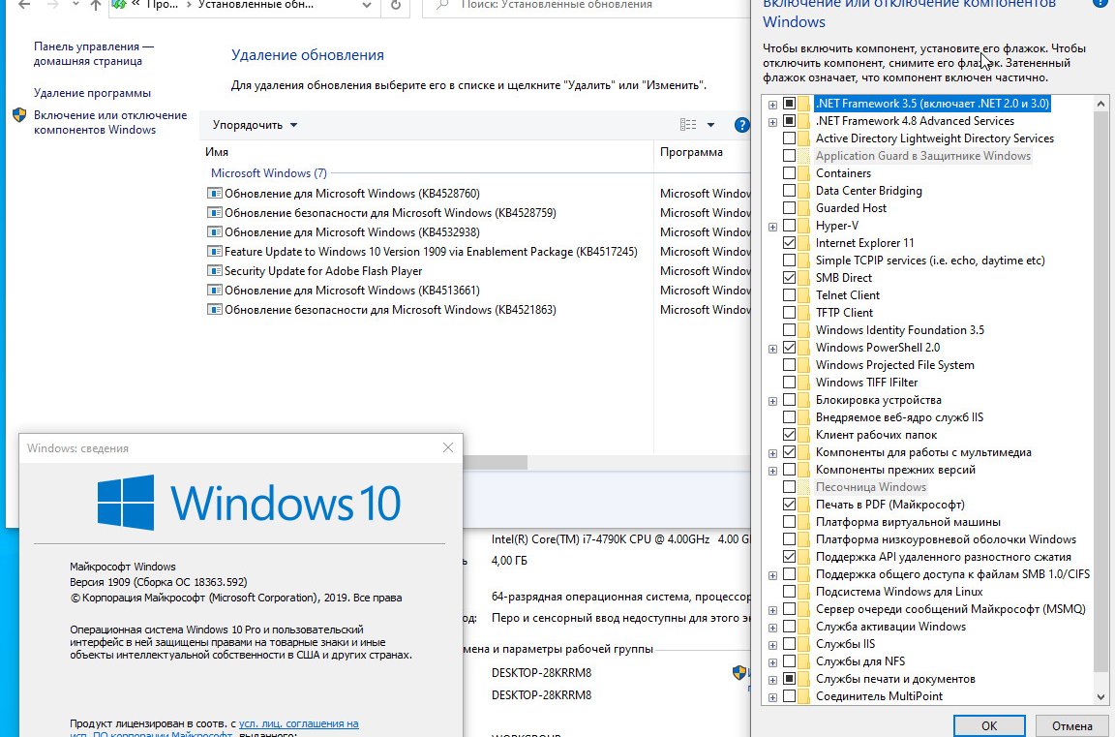1115x737 pixels.
Task: Click the update icon beside KB4528760
Action: (214, 194)
